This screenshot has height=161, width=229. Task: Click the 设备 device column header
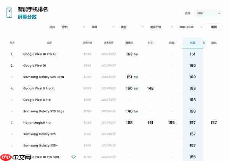point(49,43)
